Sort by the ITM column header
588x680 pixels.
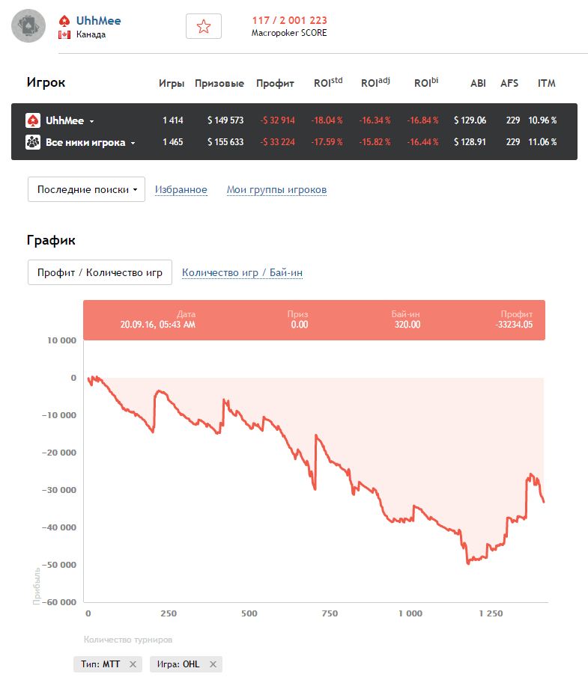click(546, 84)
